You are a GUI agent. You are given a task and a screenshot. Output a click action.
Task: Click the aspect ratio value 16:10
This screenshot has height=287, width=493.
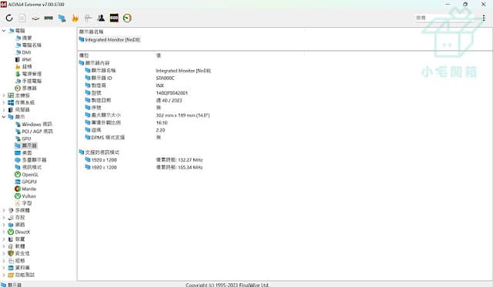[x=162, y=122]
